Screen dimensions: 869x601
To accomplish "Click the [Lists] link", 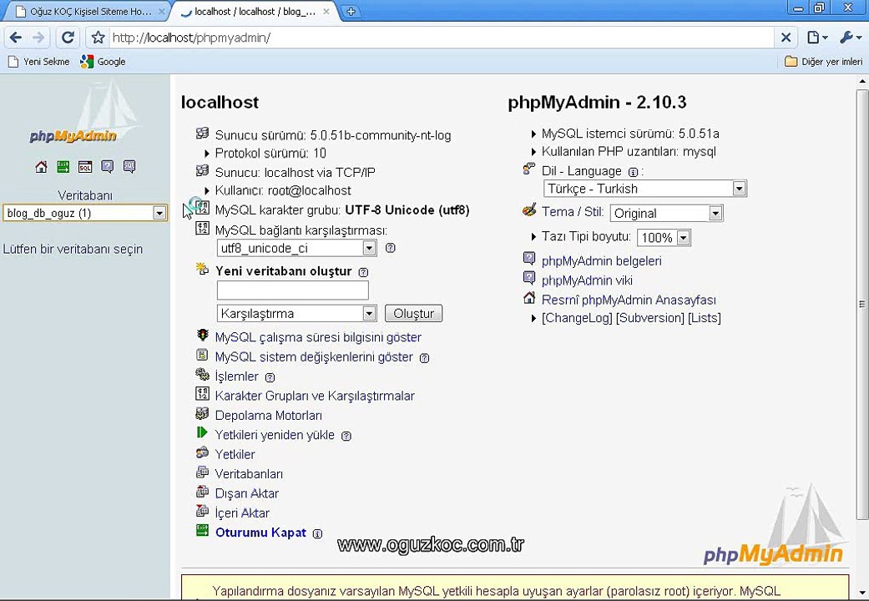I will (705, 318).
